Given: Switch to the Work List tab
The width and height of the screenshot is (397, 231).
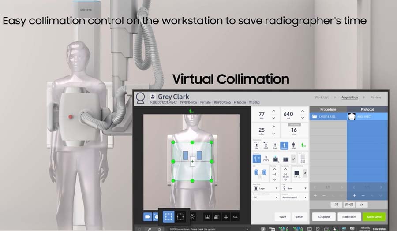Looking at the screenshot, I should click(x=322, y=97).
